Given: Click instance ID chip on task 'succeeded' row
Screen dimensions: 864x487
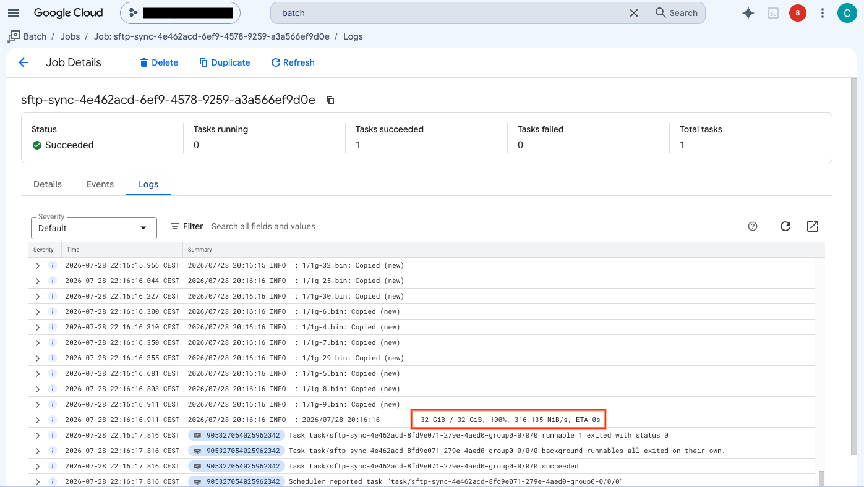Looking at the screenshot, I should coord(237,466).
